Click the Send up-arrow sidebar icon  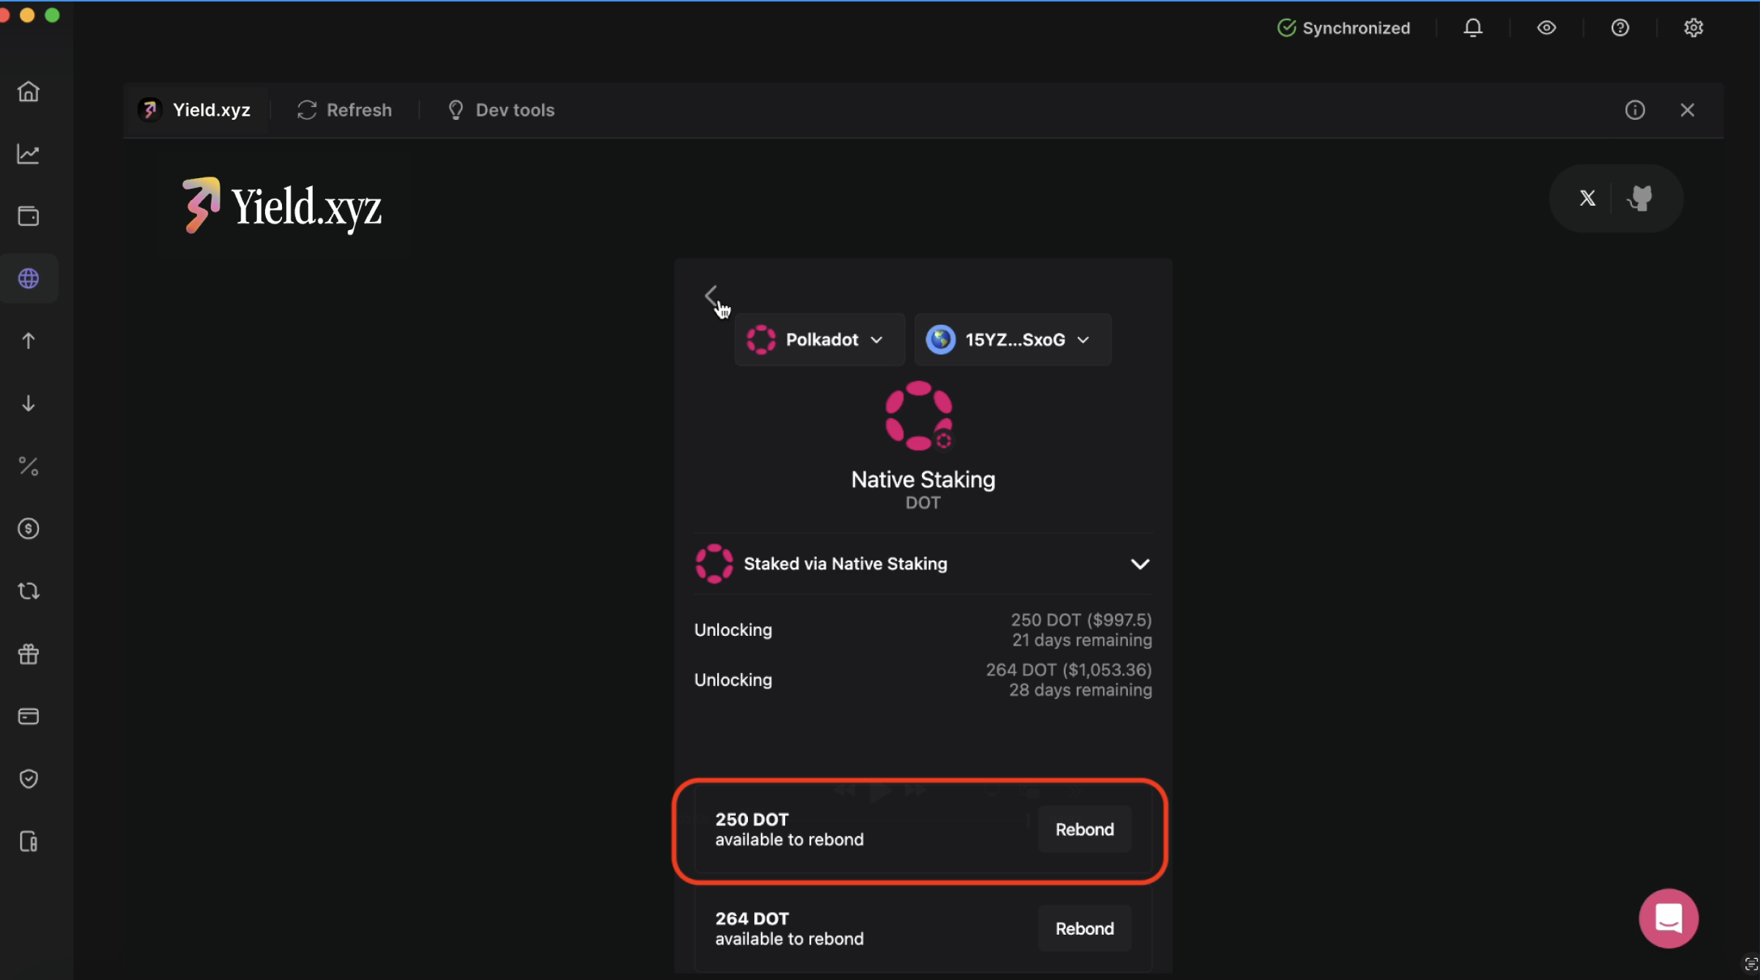(28, 341)
